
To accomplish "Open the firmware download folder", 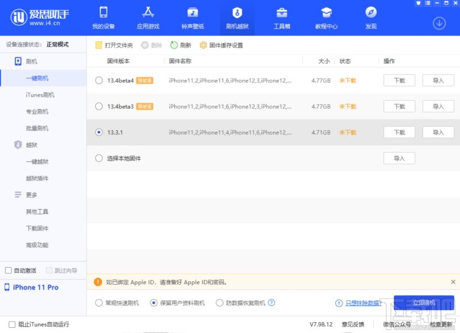I will (113, 44).
